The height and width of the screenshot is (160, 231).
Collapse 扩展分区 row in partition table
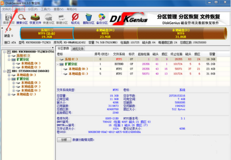58,64
